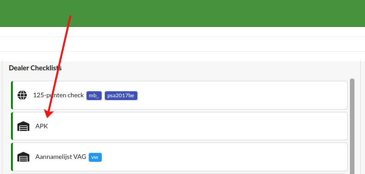The image size is (365, 174).
Task: Click the Dealer Checklists heading
Action: tap(35, 68)
